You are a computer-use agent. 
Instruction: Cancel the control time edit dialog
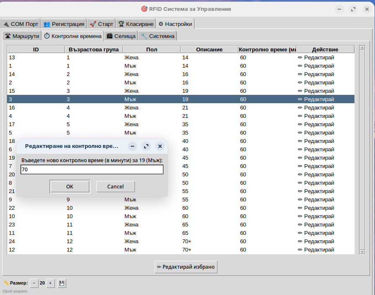click(115, 186)
